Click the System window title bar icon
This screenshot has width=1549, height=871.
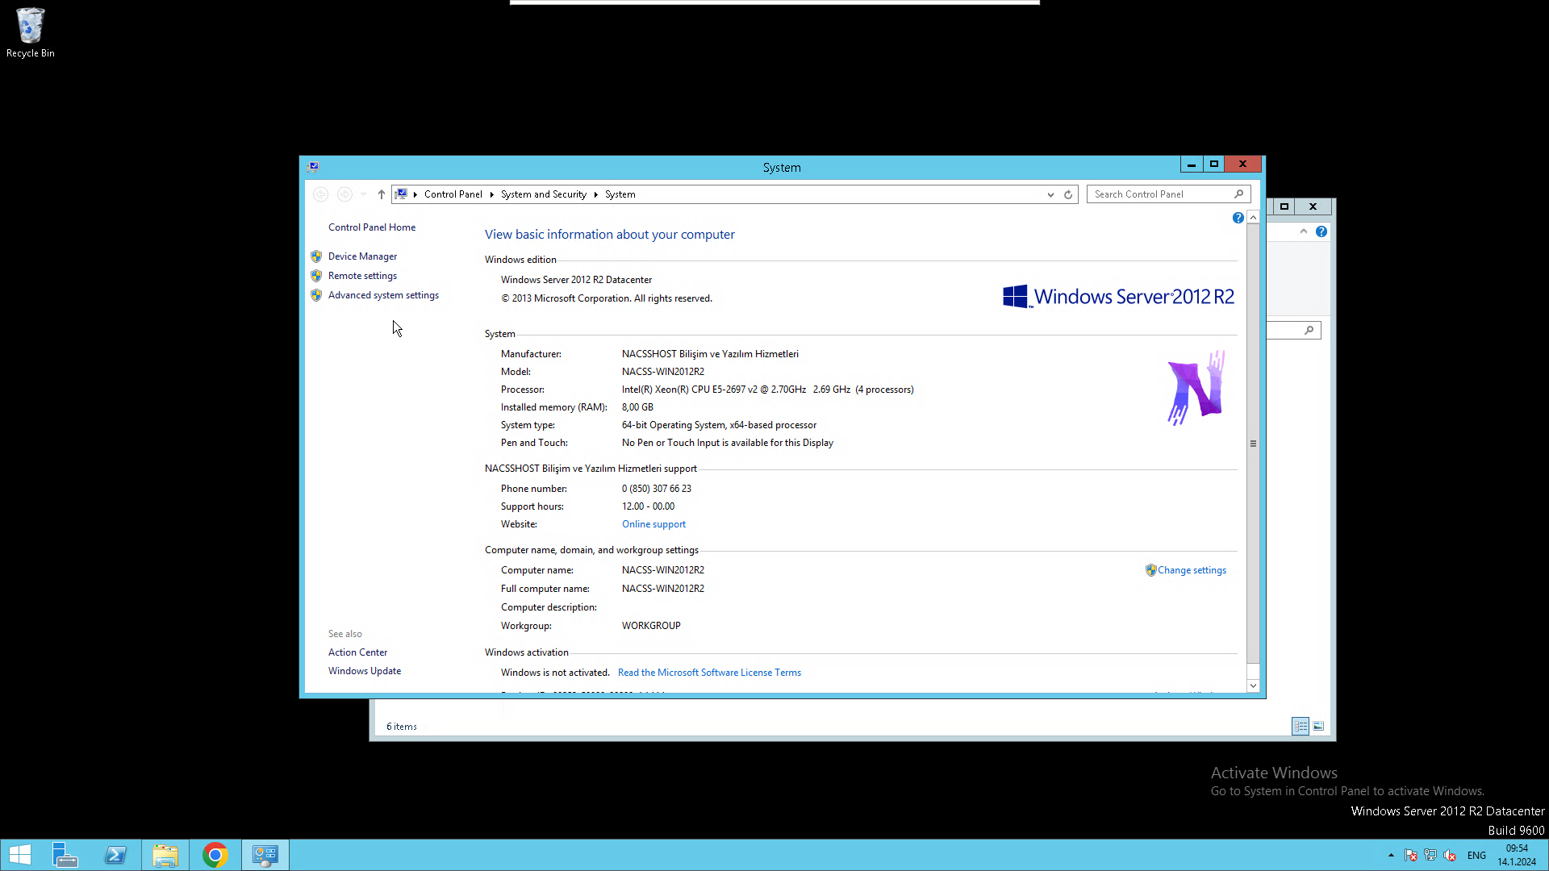pyautogui.click(x=313, y=167)
